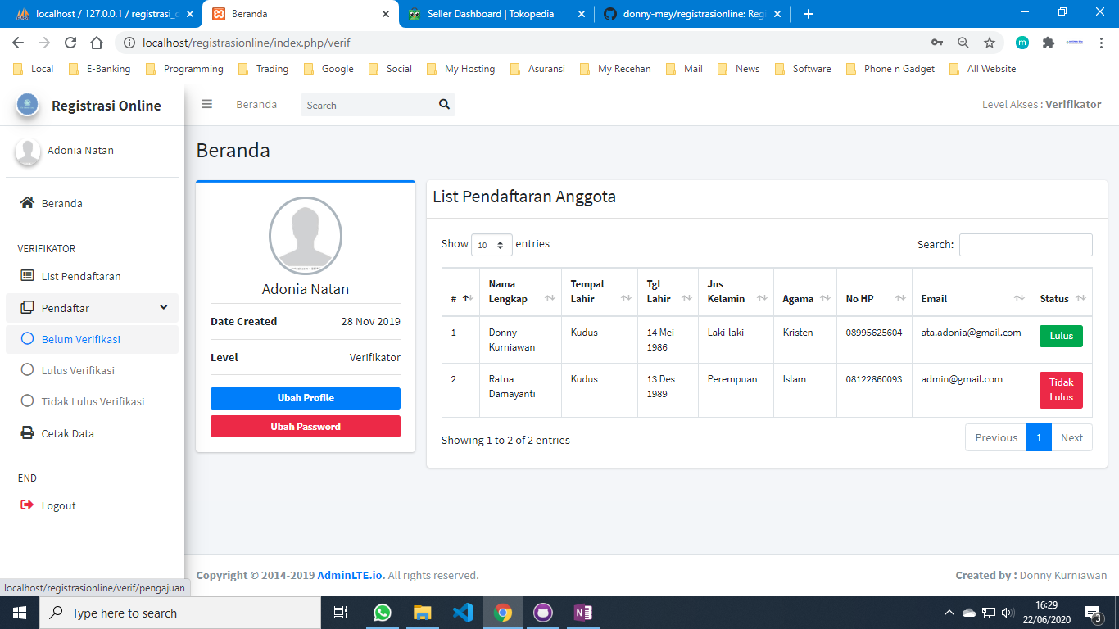Click the magnifier icon in search bar

[x=444, y=104]
